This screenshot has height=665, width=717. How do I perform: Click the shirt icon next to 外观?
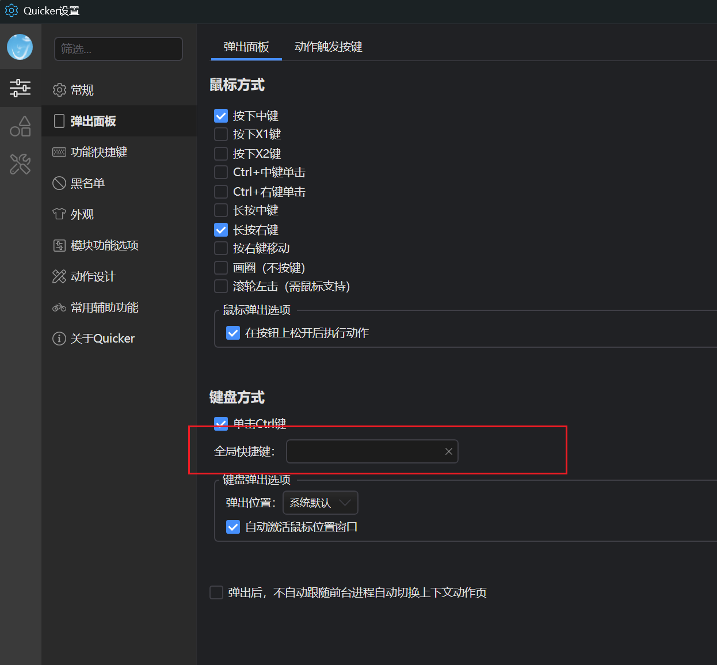[59, 214]
